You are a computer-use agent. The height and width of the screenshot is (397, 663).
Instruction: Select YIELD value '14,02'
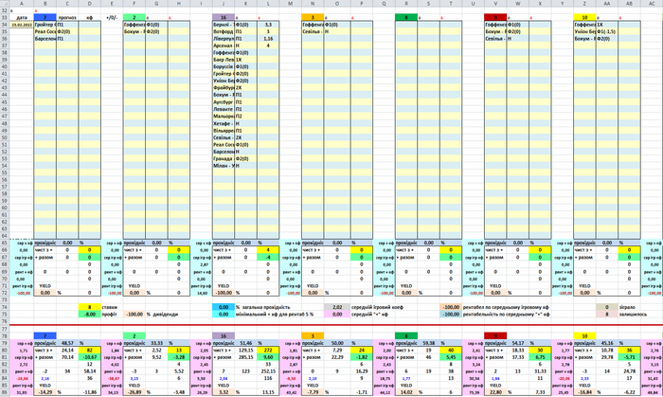(406, 392)
